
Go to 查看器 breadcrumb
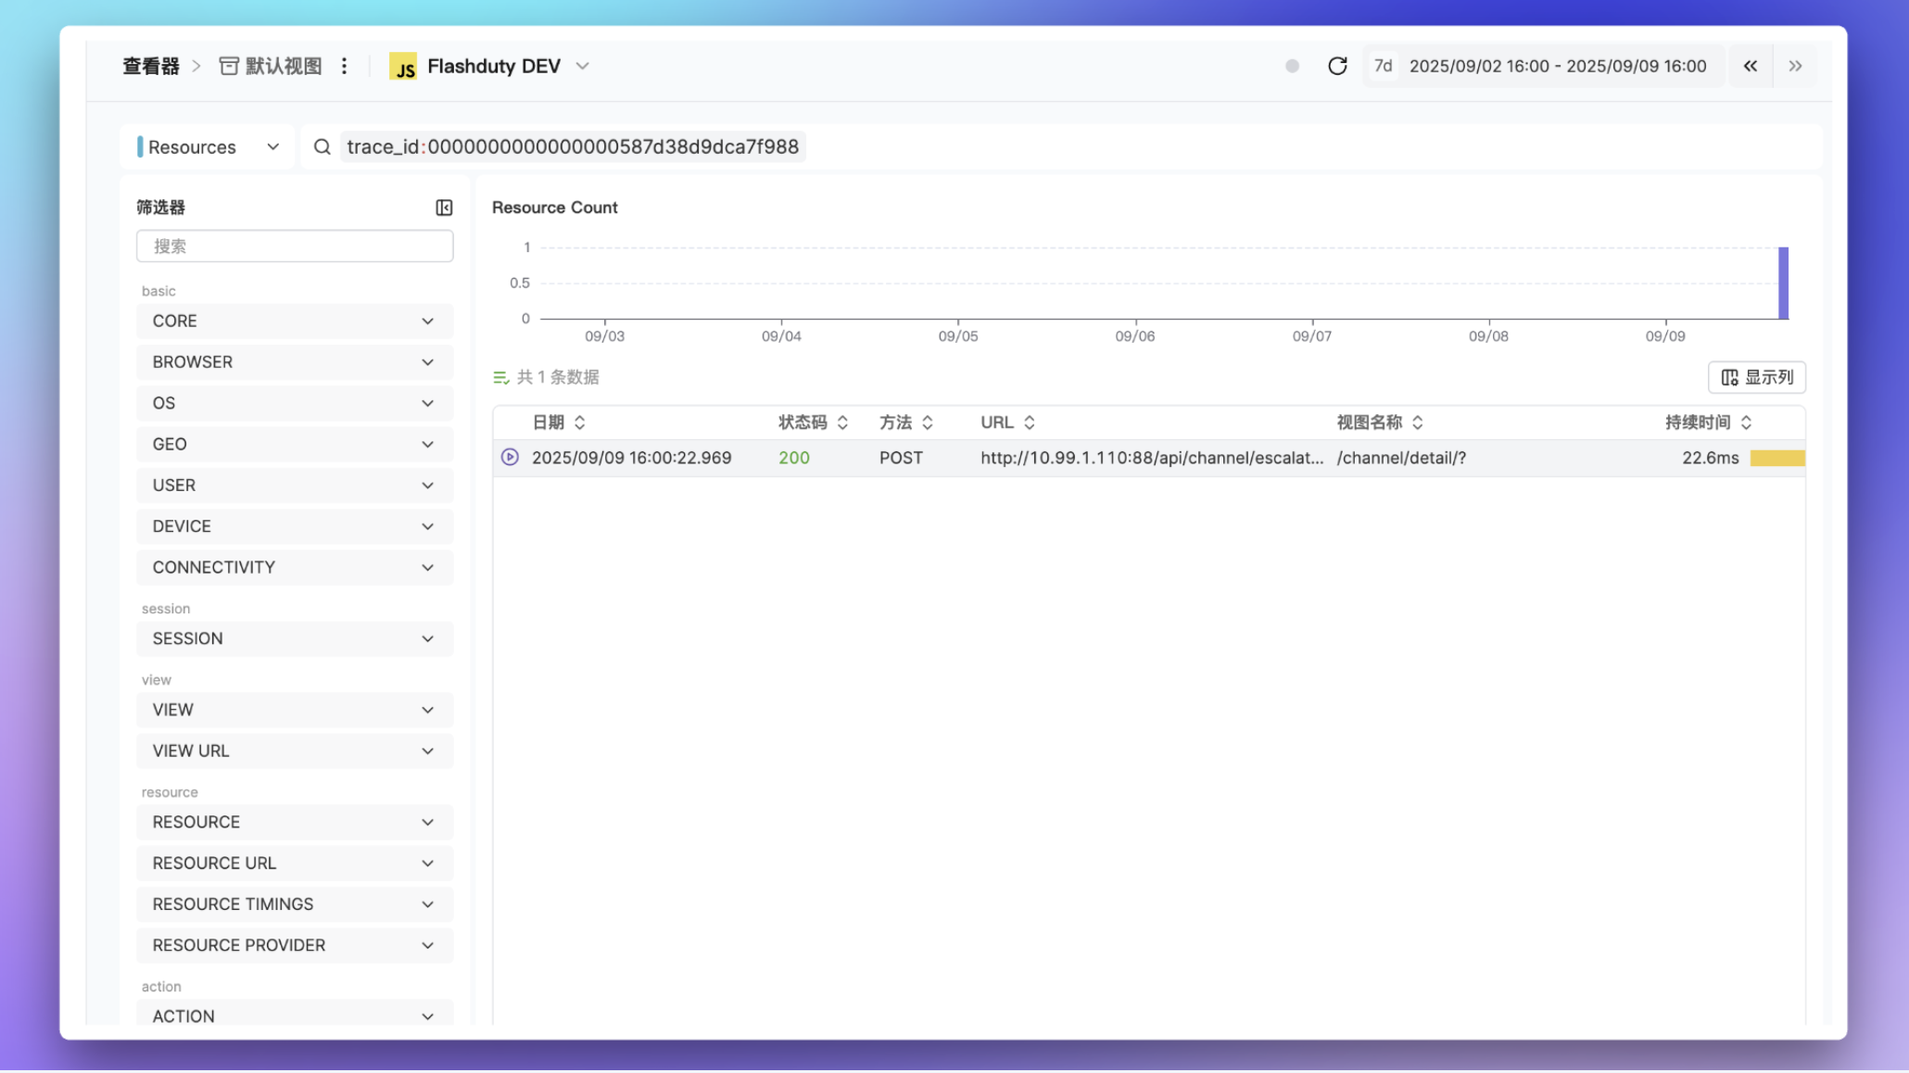click(151, 66)
